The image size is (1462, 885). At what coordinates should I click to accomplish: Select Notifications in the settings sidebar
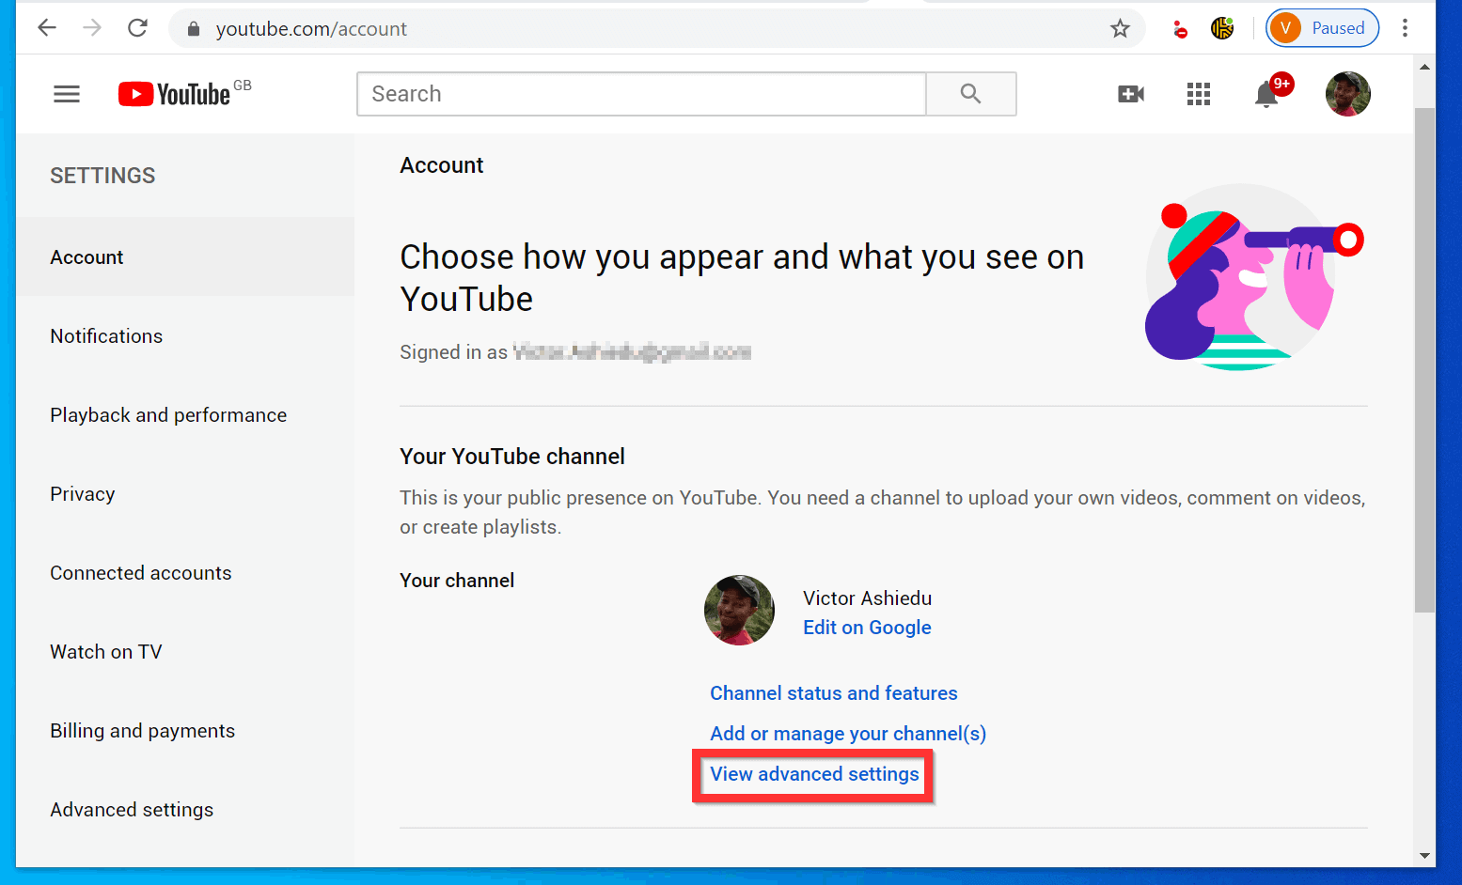[105, 335]
